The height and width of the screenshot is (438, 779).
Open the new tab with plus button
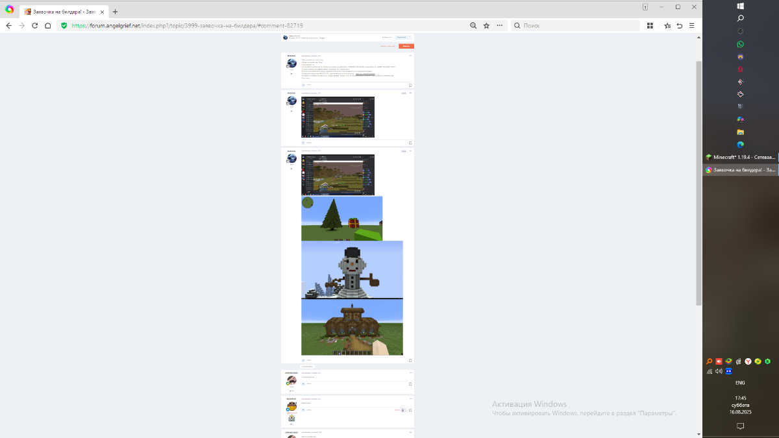[x=115, y=12]
